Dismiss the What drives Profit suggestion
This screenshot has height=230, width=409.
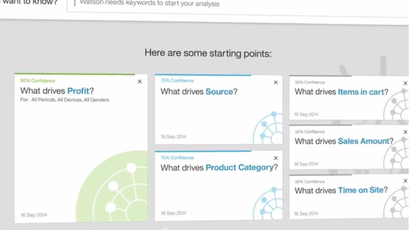(139, 82)
